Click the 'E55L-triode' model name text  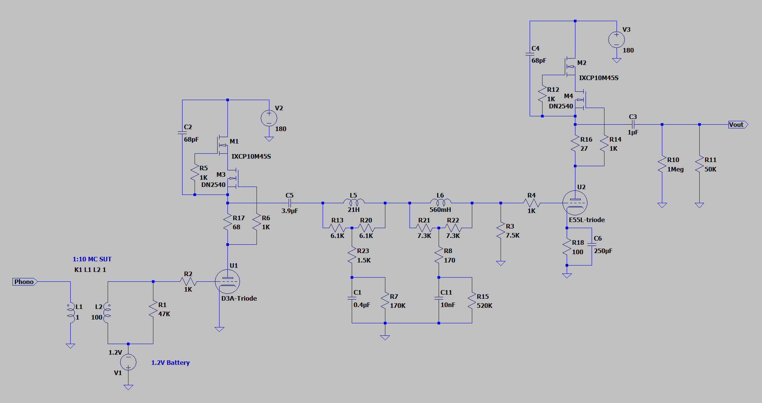coord(587,220)
